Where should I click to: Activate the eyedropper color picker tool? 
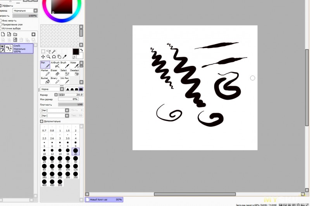coord(64,57)
